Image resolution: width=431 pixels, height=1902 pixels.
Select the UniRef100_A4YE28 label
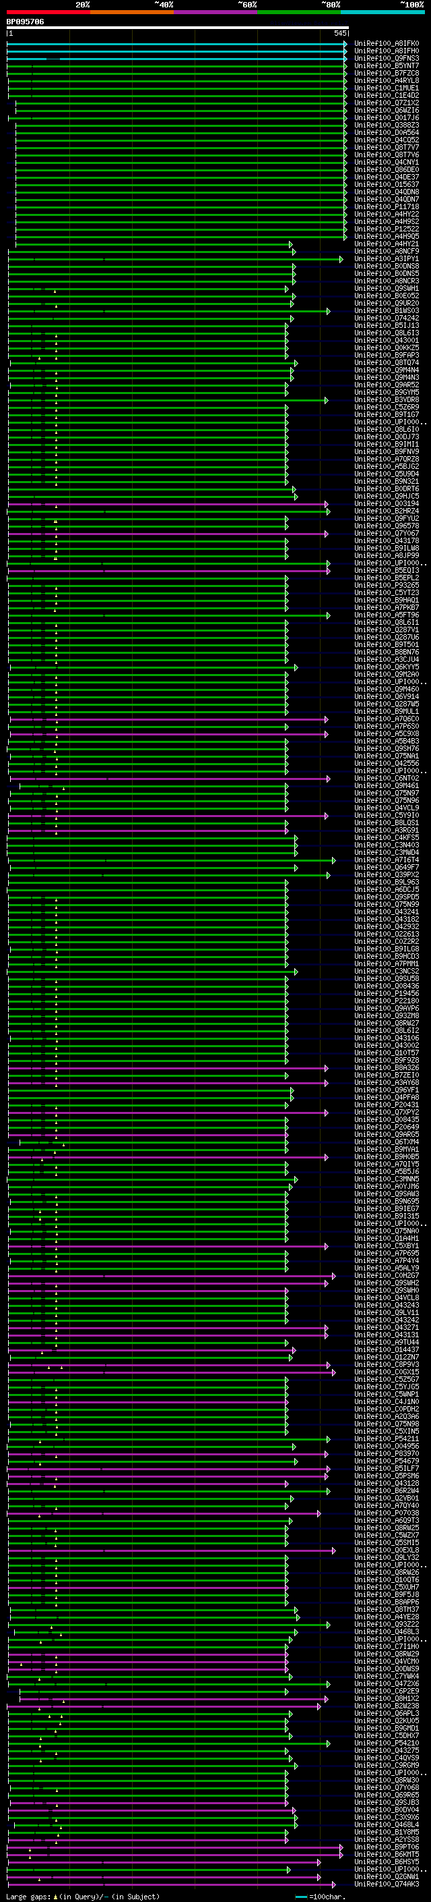[386, 1617]
